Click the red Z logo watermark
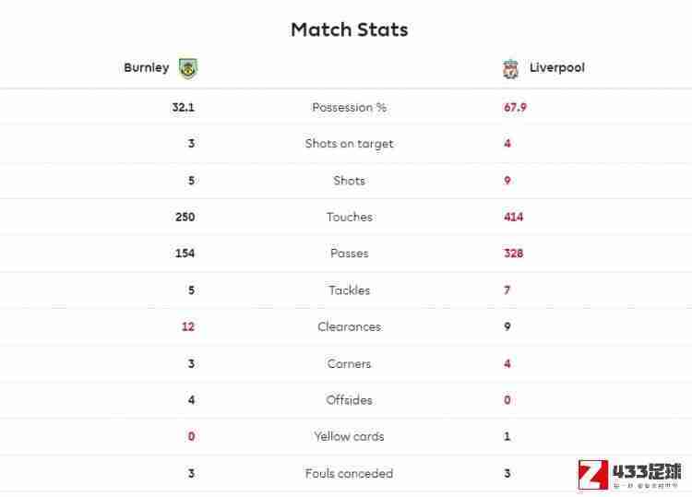Screen dimensions: 692x497 coord(592,475)
